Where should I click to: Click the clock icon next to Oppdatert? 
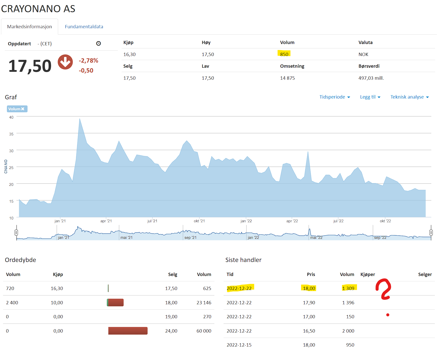point(98,44)
